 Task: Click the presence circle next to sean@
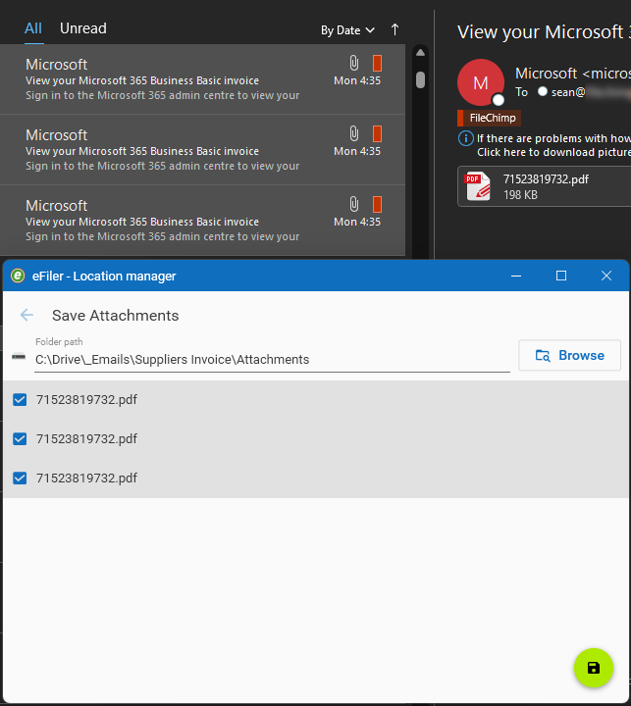pos(543,91)
